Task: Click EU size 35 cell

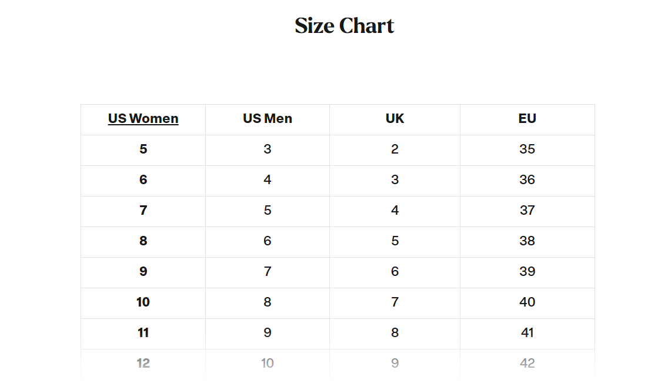Action: coord(527,149)
